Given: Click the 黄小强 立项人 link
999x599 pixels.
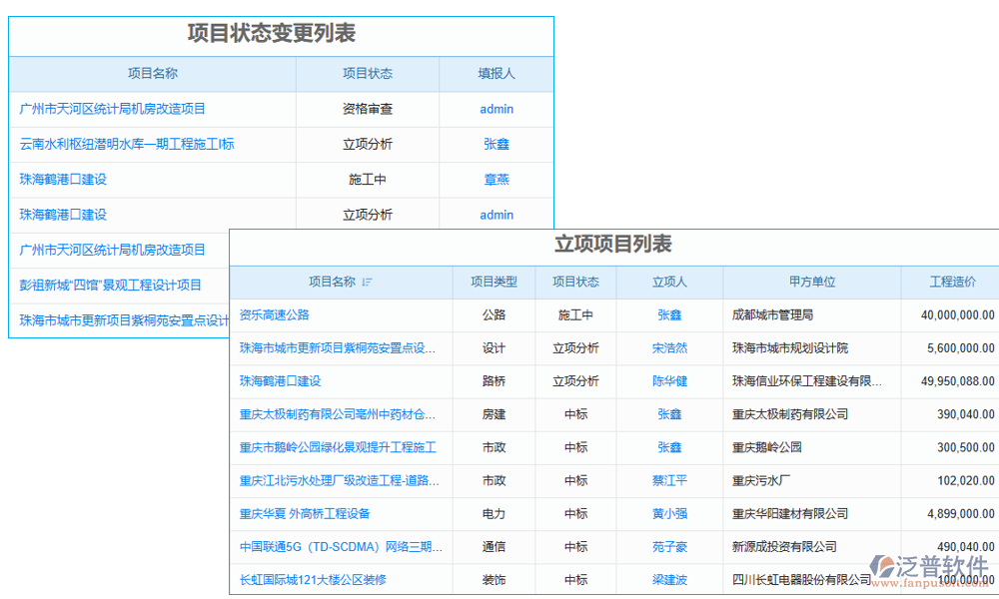Looking at the screenshot, I should 666,514.
